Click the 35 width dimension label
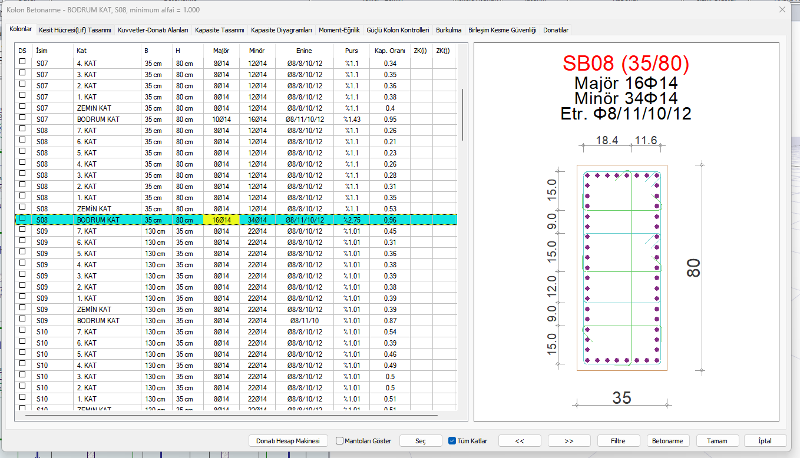 [622, 398]
